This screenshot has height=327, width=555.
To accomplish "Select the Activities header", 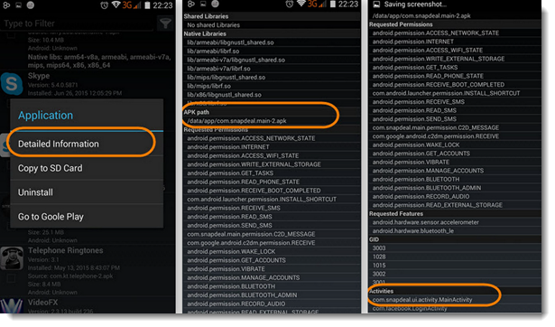I will point(381,291).
